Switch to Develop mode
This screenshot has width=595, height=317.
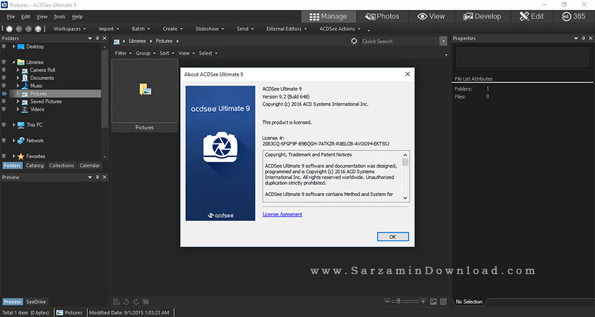(483, 17)
